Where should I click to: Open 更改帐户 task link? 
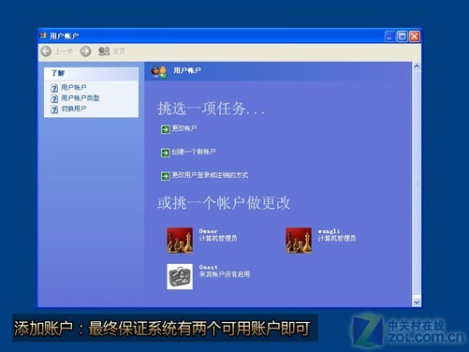[x=184, y=128]
